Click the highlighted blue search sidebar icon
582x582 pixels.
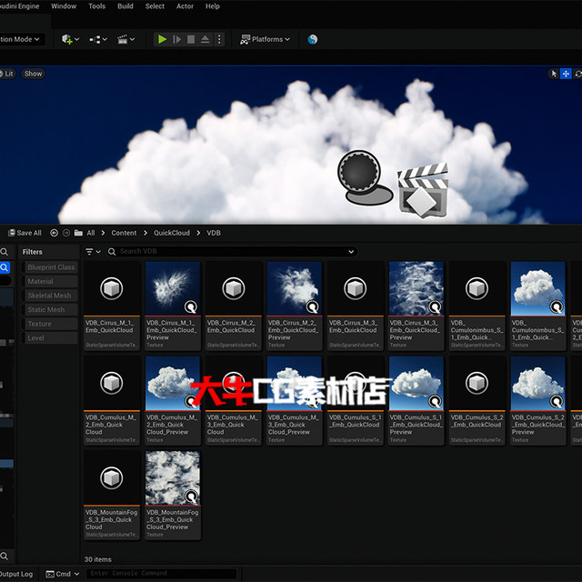(x=5, y=267)
